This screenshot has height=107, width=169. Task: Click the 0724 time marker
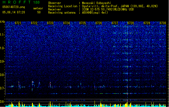click(x=66, y=23)
